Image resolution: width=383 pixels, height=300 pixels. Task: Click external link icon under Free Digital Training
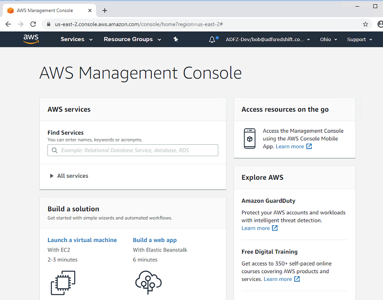coord(297,279)
